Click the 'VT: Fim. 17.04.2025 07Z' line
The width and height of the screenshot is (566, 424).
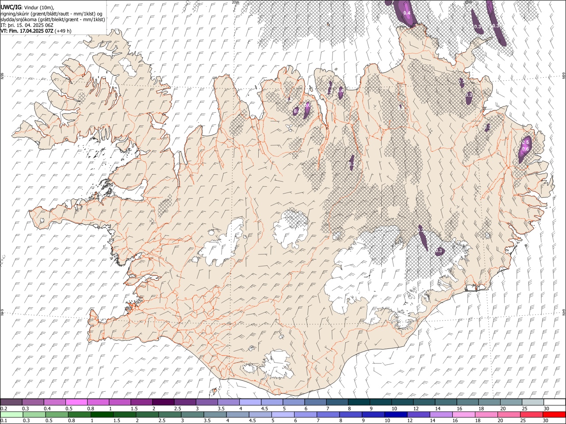coord(27,31)
